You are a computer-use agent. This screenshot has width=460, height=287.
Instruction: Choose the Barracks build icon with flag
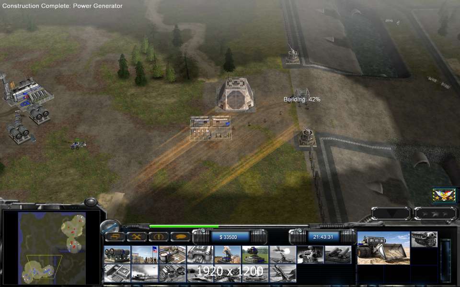pos(144,254)
